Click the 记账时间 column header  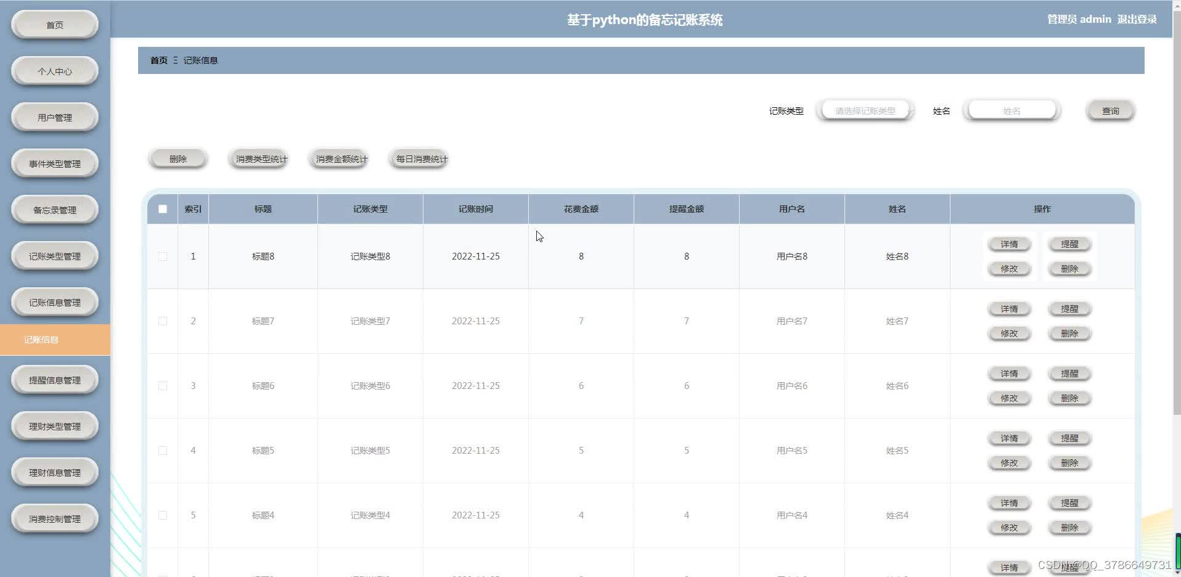point(475,209)
